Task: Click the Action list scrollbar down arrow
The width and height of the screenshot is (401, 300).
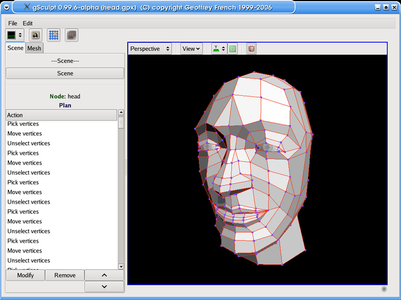Action: (121, 266)
